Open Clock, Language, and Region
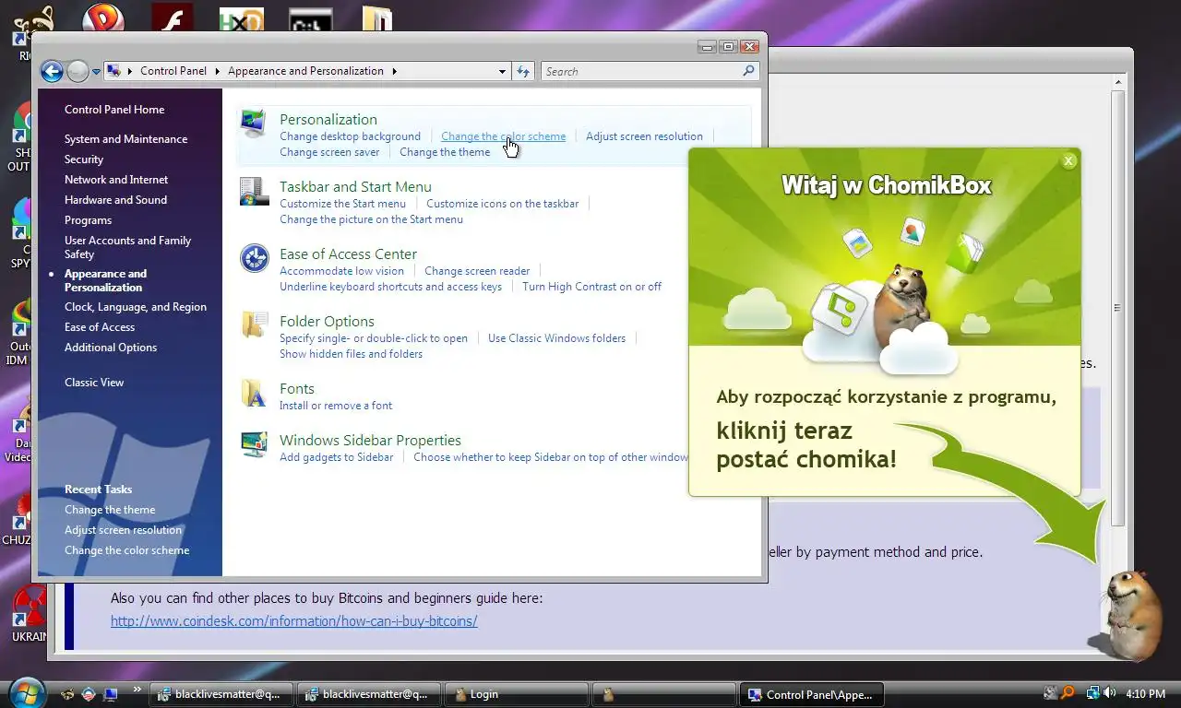This screenshot has width=1181, height=708. [136, 307]
